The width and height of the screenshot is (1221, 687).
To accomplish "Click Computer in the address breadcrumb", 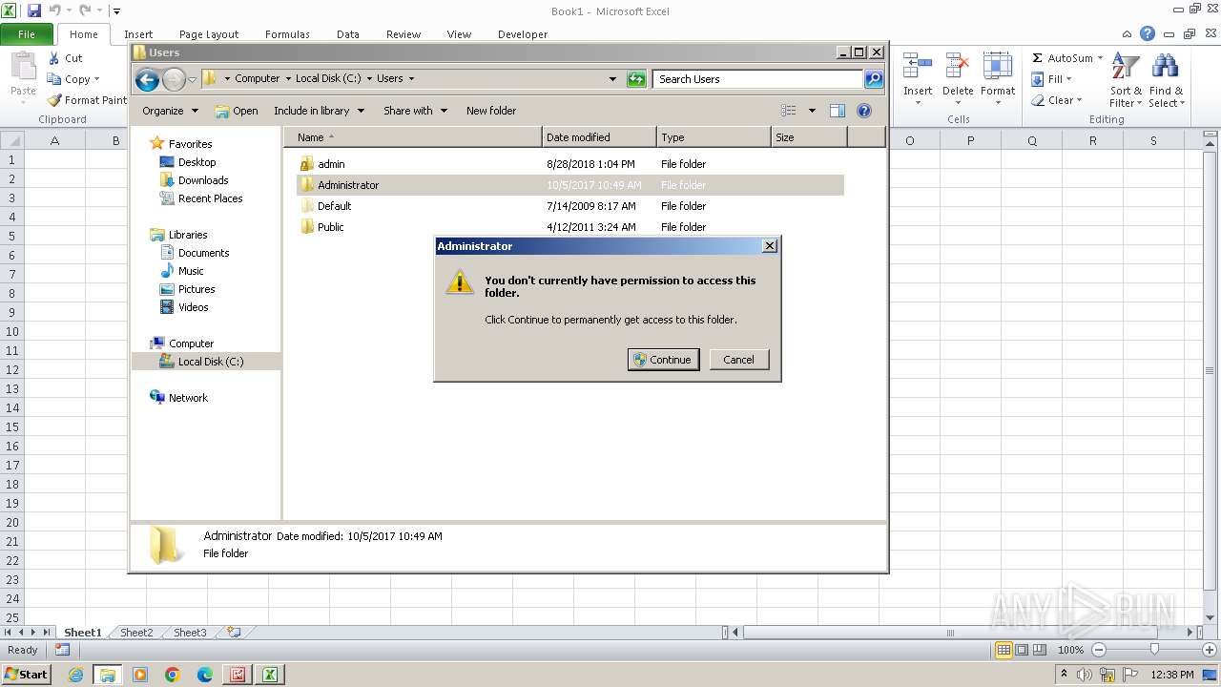I will click(x=258, y=79).
